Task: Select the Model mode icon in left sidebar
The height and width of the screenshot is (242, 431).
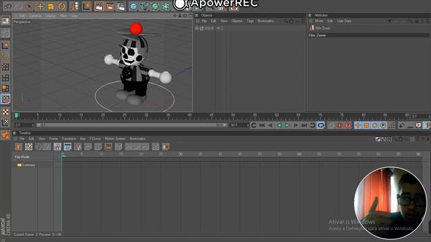Action: click(x=5, y=45)
